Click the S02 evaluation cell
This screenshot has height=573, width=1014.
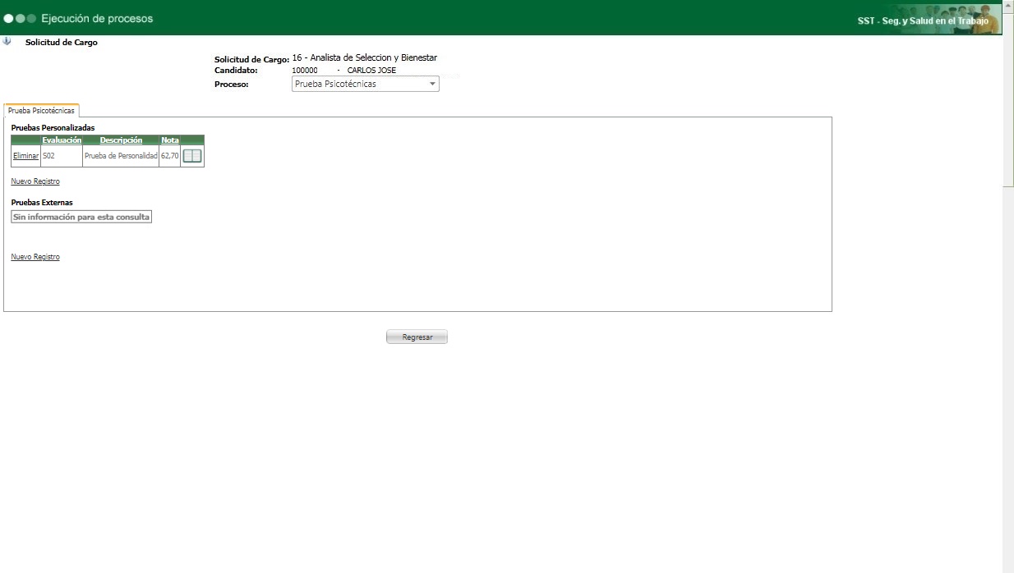tap(62, 156)
